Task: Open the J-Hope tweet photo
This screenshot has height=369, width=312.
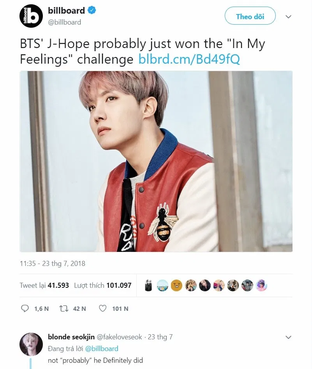Action: [x=156, y=161]
